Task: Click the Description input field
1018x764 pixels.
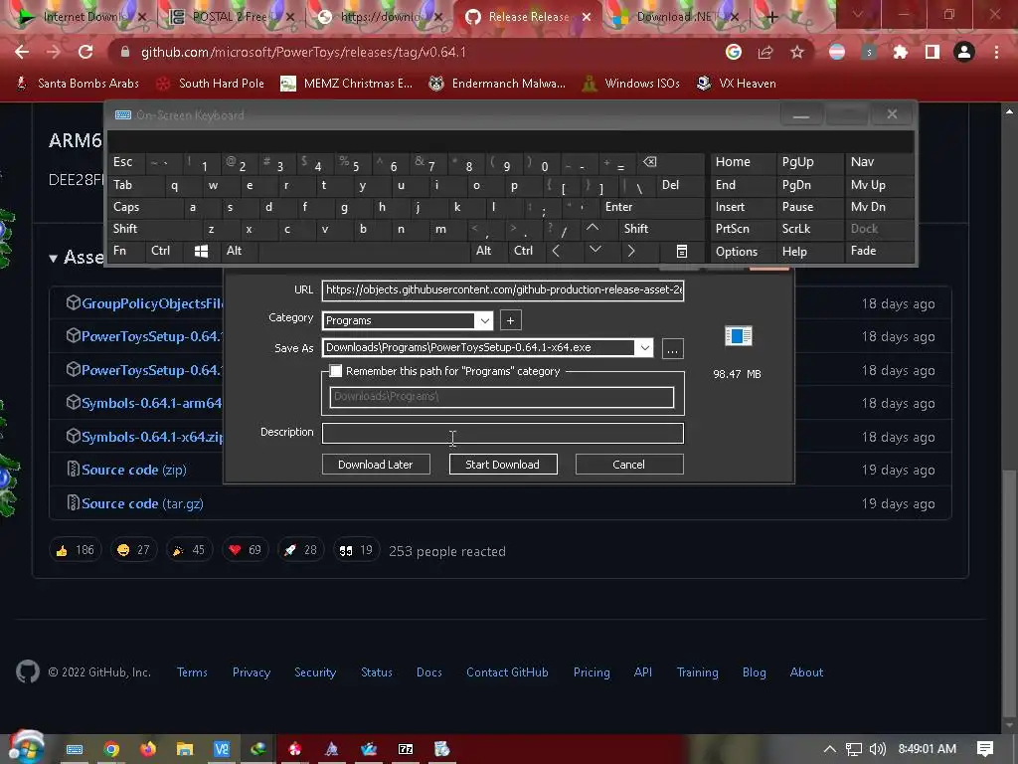Action: click(502, 434)
